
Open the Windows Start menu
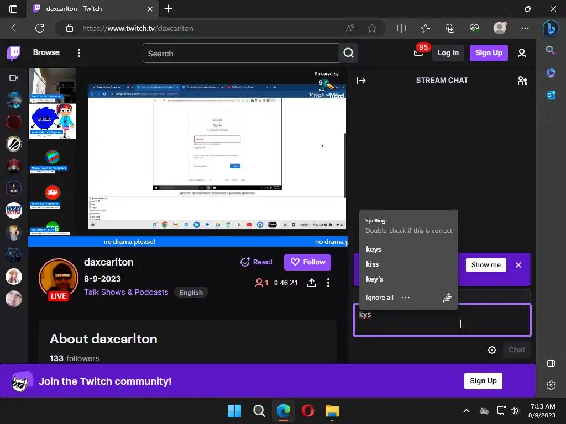[x=234, y=411]
